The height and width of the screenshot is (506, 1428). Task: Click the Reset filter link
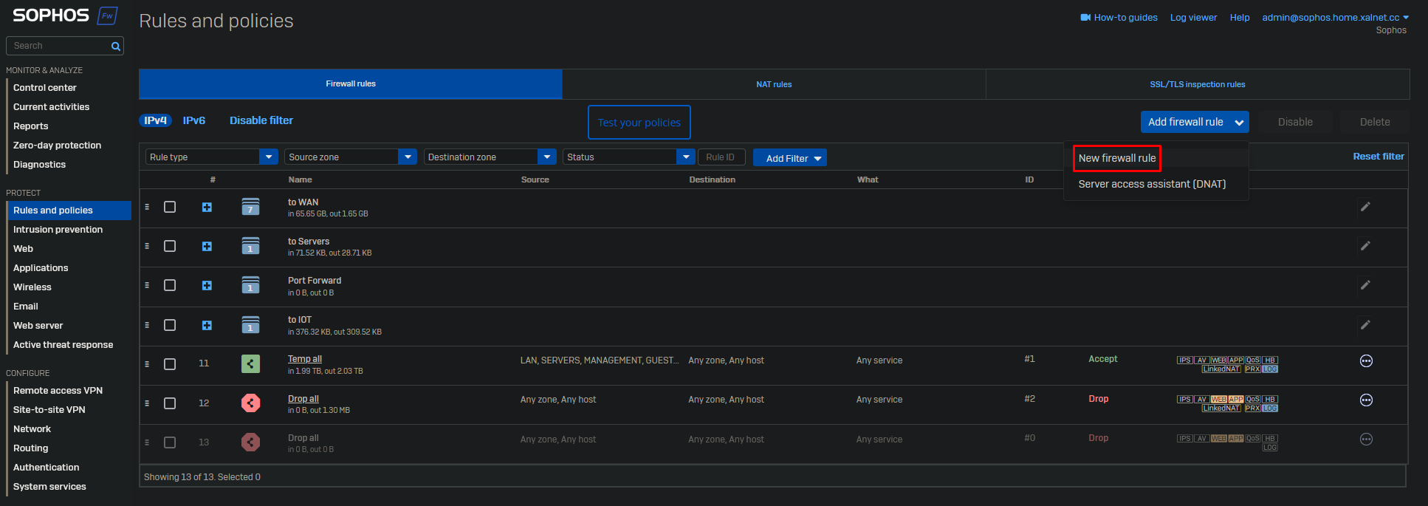pyautogui.click(x=1378, y=157)
